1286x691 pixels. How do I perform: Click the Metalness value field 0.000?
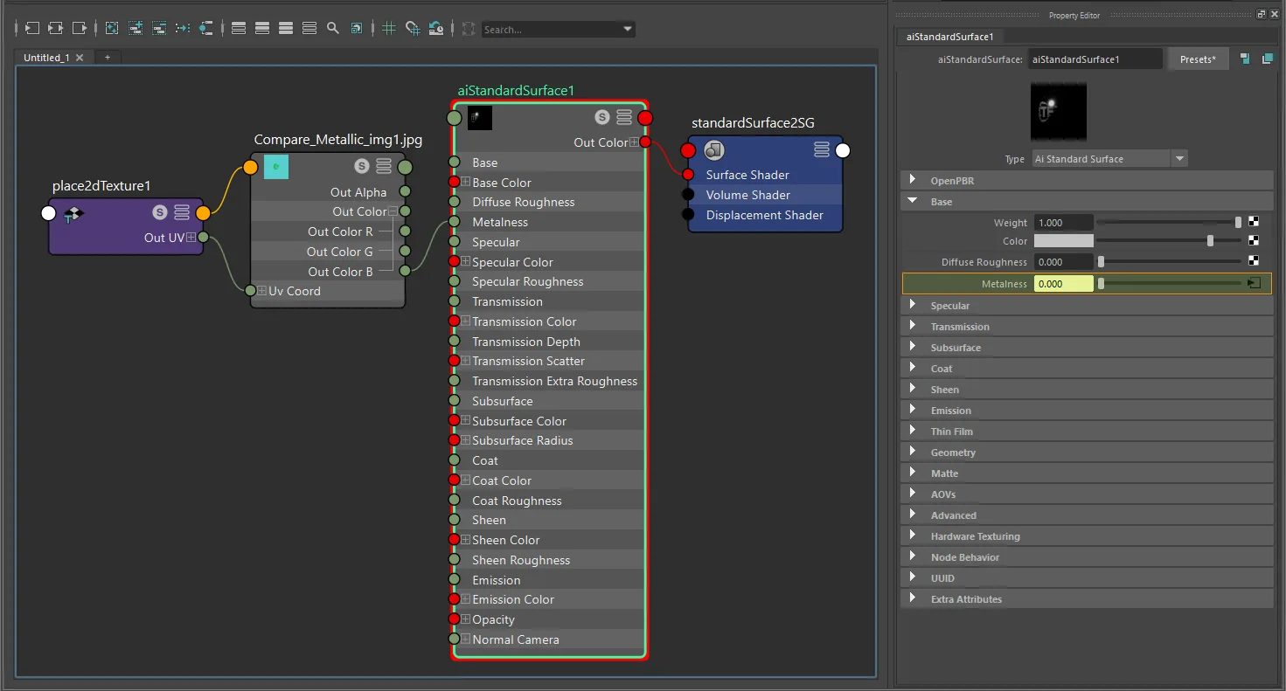(x=1063, y=284)
